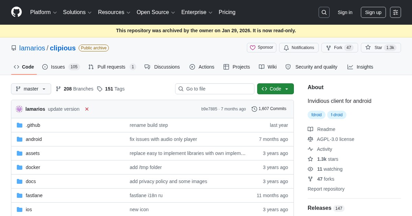
Task: Switch to the Discussions tab
Action: click(x=162, y=67)
